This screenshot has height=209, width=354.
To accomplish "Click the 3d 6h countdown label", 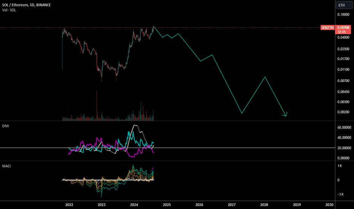I will (341, 32).
